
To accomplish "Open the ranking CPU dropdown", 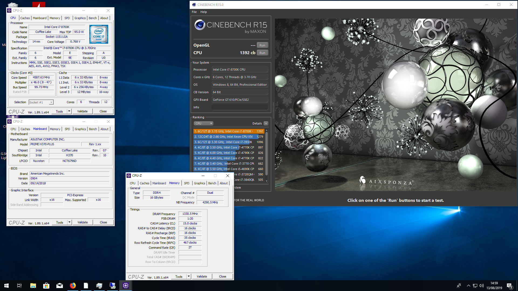I will coord(204,123).
